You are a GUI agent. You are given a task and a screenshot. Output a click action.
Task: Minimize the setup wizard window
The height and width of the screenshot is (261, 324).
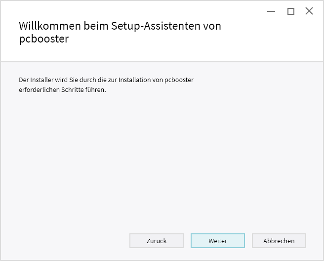pyautogui.click(x=271, y=11)
